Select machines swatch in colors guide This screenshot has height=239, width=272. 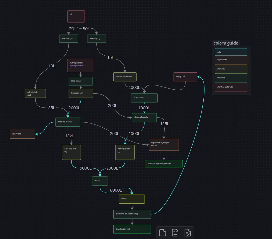(231, 78)
